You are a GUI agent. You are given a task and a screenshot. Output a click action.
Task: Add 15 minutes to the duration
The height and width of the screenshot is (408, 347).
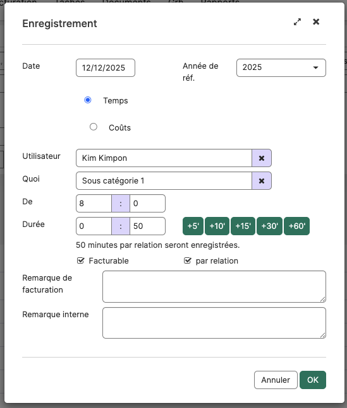pos(243,226)
